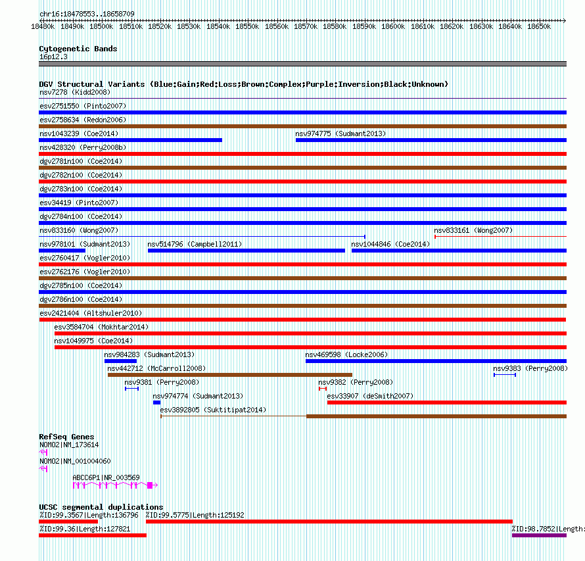585x561 pixels.
Task: Select the nsv833160 (Wong2007) variant label
Action: pyautogui.click(x=79, y=230)
